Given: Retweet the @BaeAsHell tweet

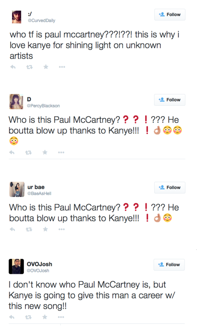Looking at the screenshot, I should pos(29,229).
